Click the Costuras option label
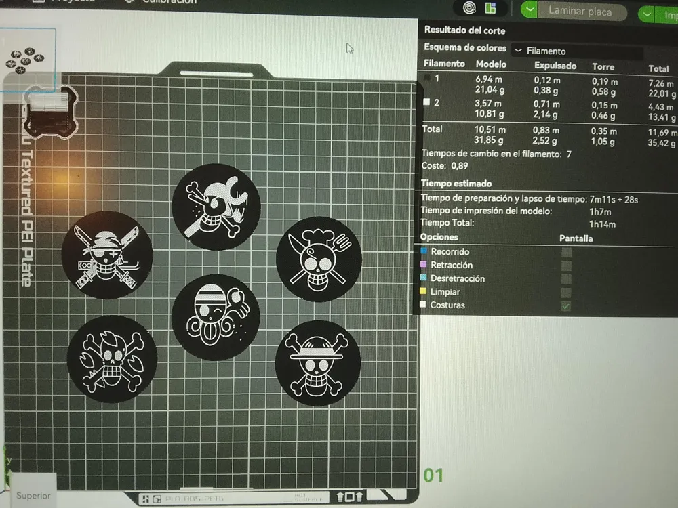 point(447,305)
